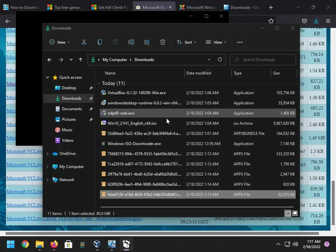Click the Cut scissors icon in Explorer toolbar
The image size is (336, 252).
coord(84,42)
